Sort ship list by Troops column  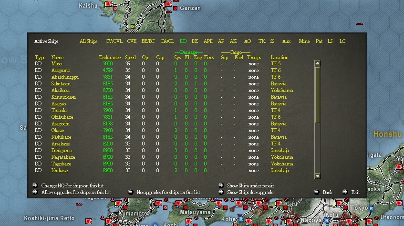pyautogui.click(x=254, y=58)
